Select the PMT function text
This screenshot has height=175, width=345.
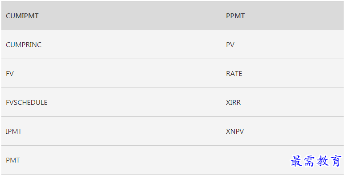13,160
